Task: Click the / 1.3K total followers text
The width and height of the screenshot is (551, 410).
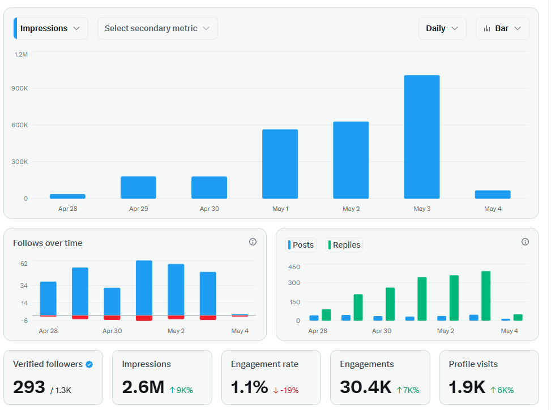Action: [61, 390]
